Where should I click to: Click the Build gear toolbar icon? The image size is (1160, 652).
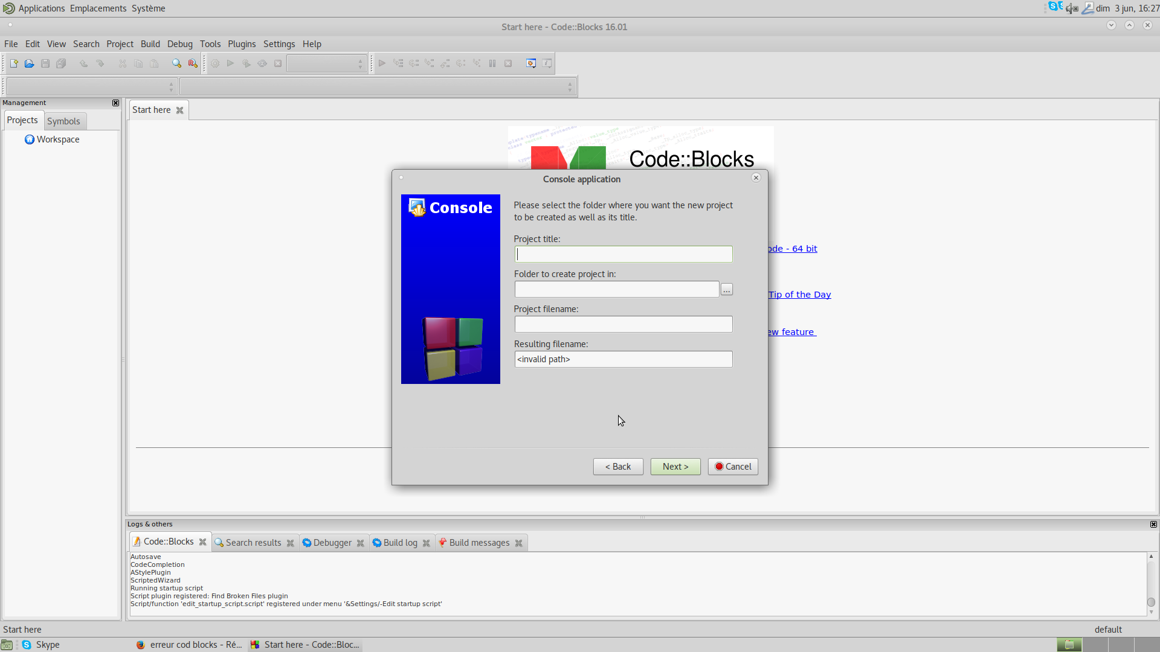tap(215, 63)
